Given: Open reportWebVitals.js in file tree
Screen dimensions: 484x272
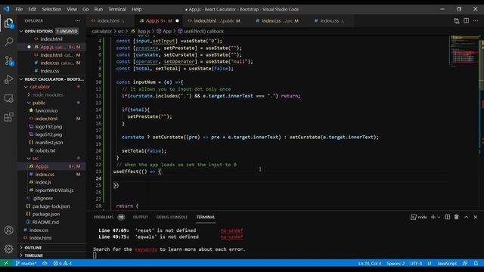Looking at the screenshot, I should tap(54, 190).
